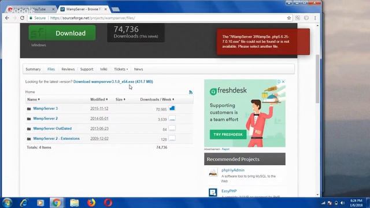Sort files by Modified column

99,99
